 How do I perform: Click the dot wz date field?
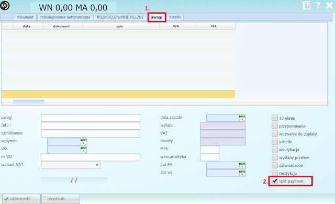(x=223, y=173)
